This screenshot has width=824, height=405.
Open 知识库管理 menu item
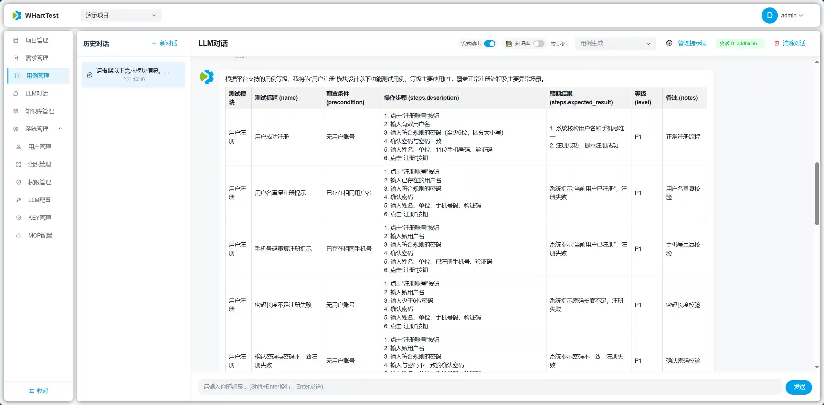pos(39,111)
